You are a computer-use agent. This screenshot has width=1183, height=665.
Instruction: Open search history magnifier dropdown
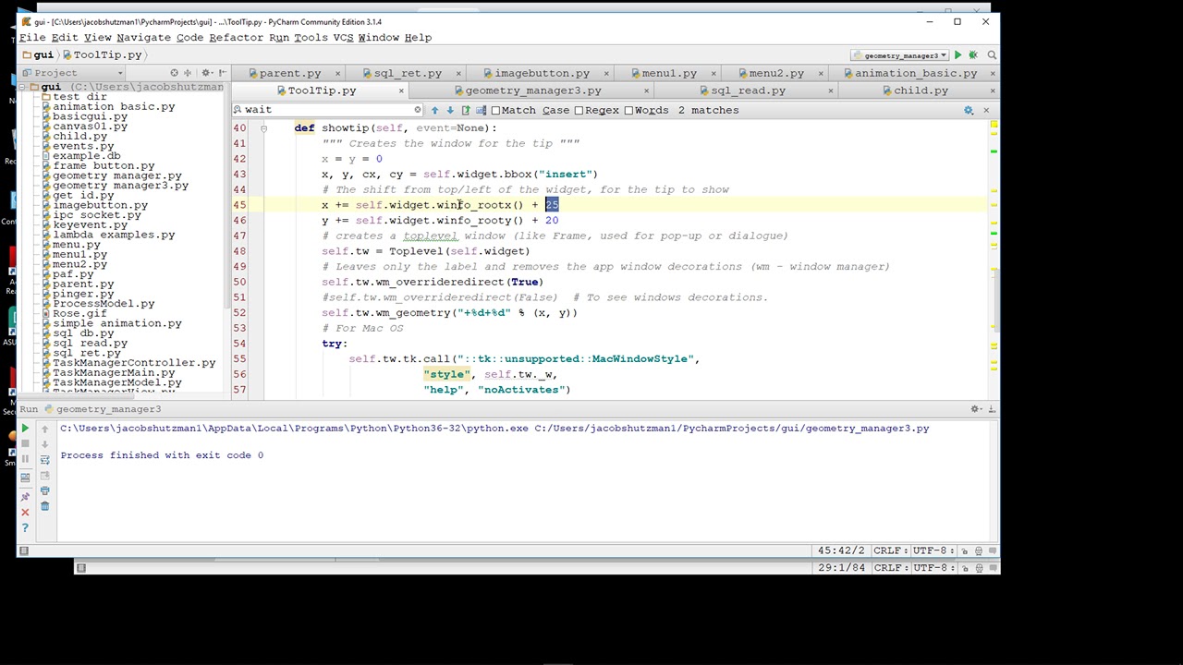pyautogui.click(x=238, y=110)
